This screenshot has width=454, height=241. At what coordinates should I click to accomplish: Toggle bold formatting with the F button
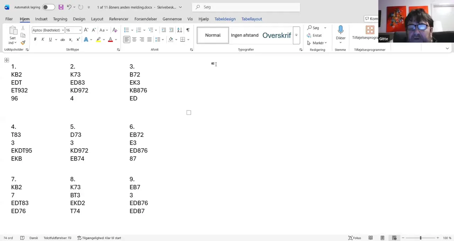[35, 39]
